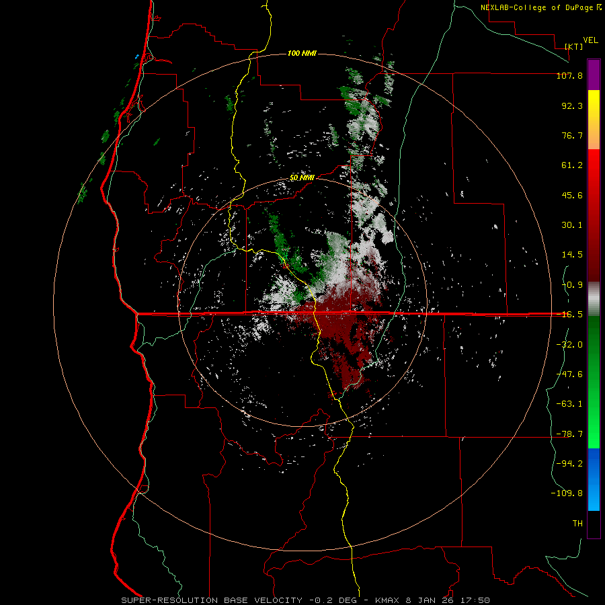605x605 pixels.
Task: Select the -0.9 scale value
Action: 572,285
